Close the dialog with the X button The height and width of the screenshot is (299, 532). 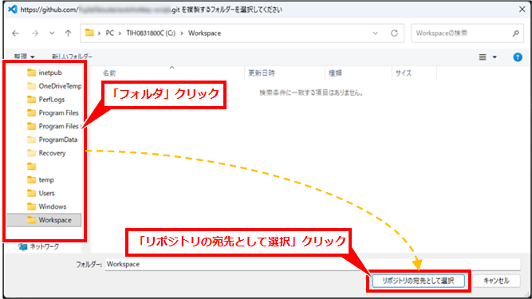tap(522, 10)
